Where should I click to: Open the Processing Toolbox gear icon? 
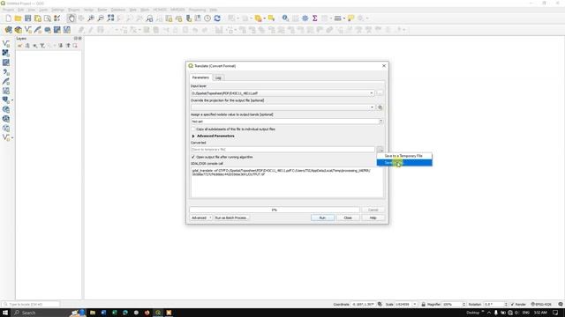pyautogui.click(x=305, y=18)
